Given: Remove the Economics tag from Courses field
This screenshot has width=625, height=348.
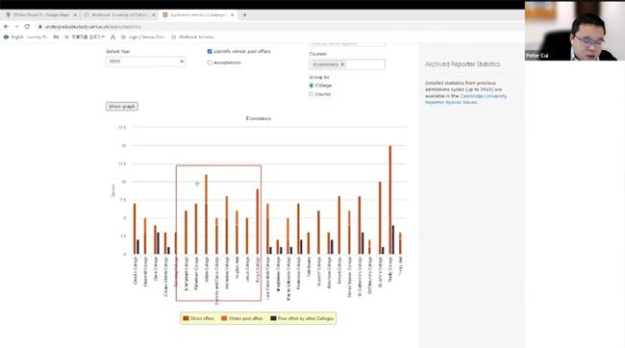Looking at the screenshot, I should pyautogui.click(x=342, y=64).
